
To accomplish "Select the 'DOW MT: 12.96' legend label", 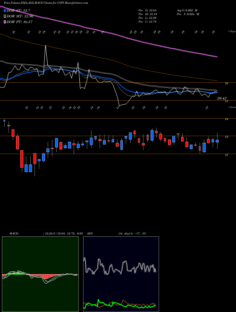I will click(20, 16).
